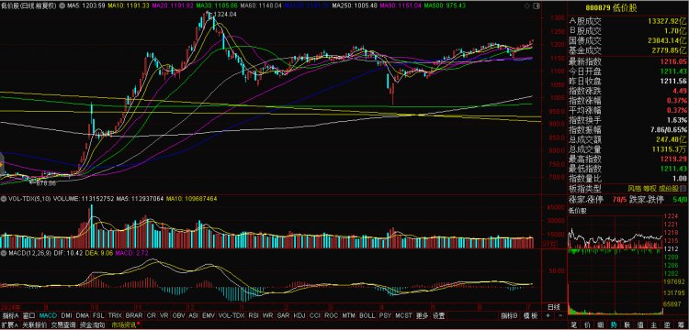Image resolution: width=689 pixels, height=330 pixels.
Task: Open the VOL-TDX indicator dropdown circle
Action: [4, 199]
